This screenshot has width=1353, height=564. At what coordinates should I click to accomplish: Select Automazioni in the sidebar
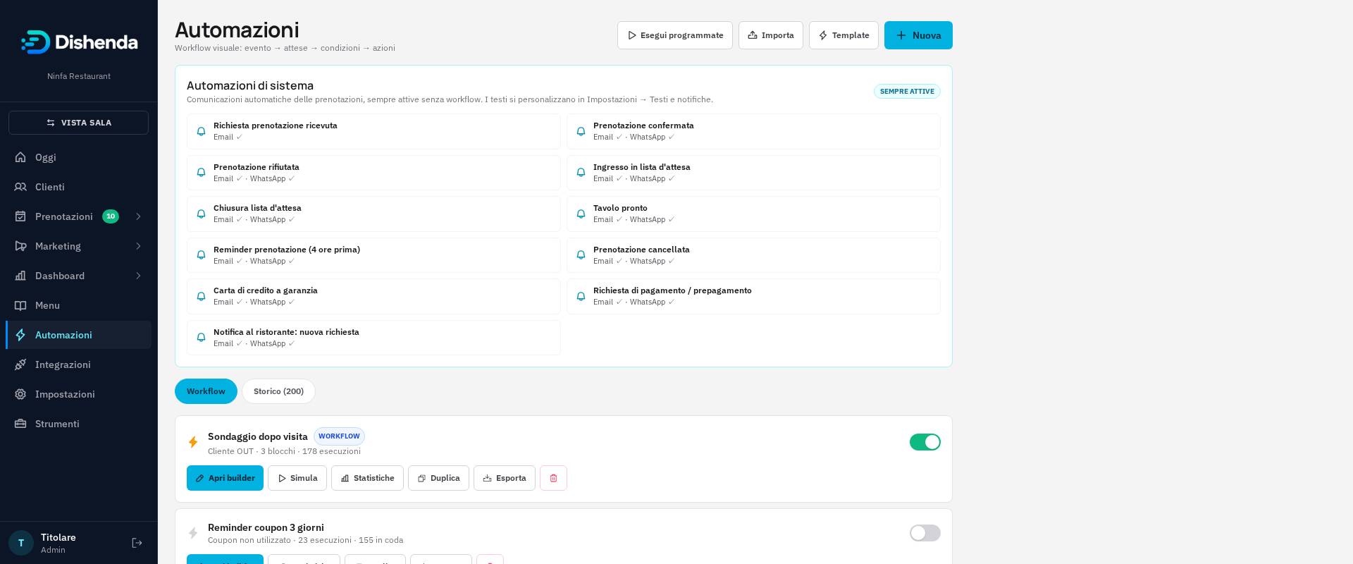pyautogui.click(x=78, y=335)
